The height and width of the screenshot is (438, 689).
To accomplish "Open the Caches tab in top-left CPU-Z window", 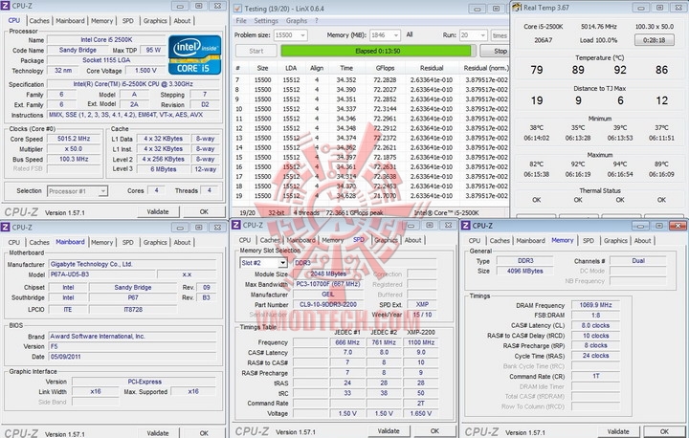I will 39,21.
